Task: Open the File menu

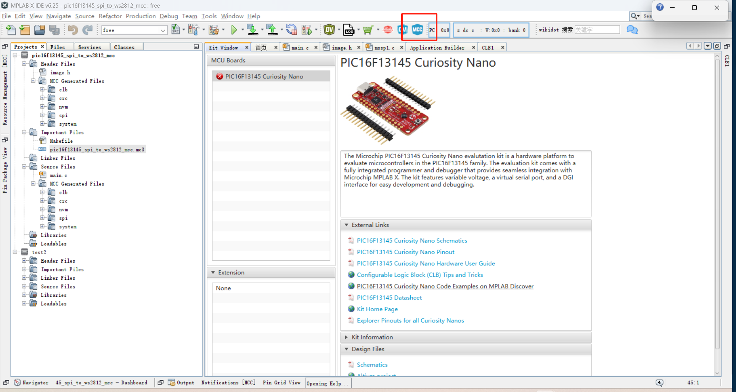Action: [x=6, y=16]
